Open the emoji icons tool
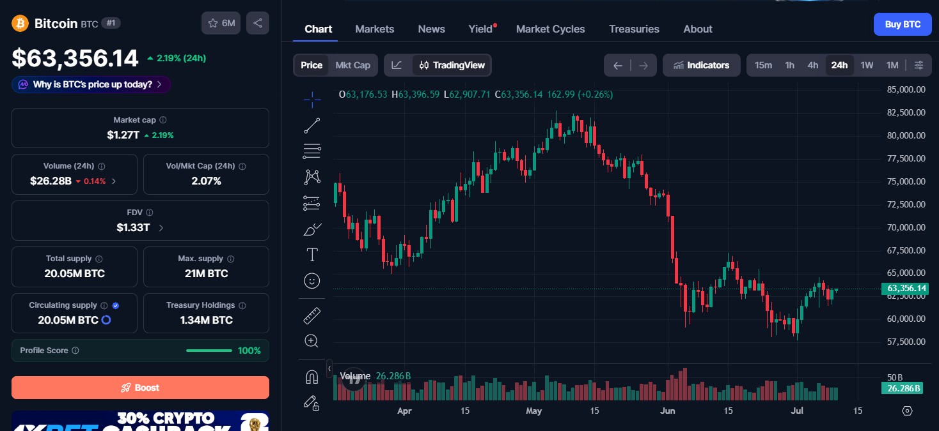 312,280
